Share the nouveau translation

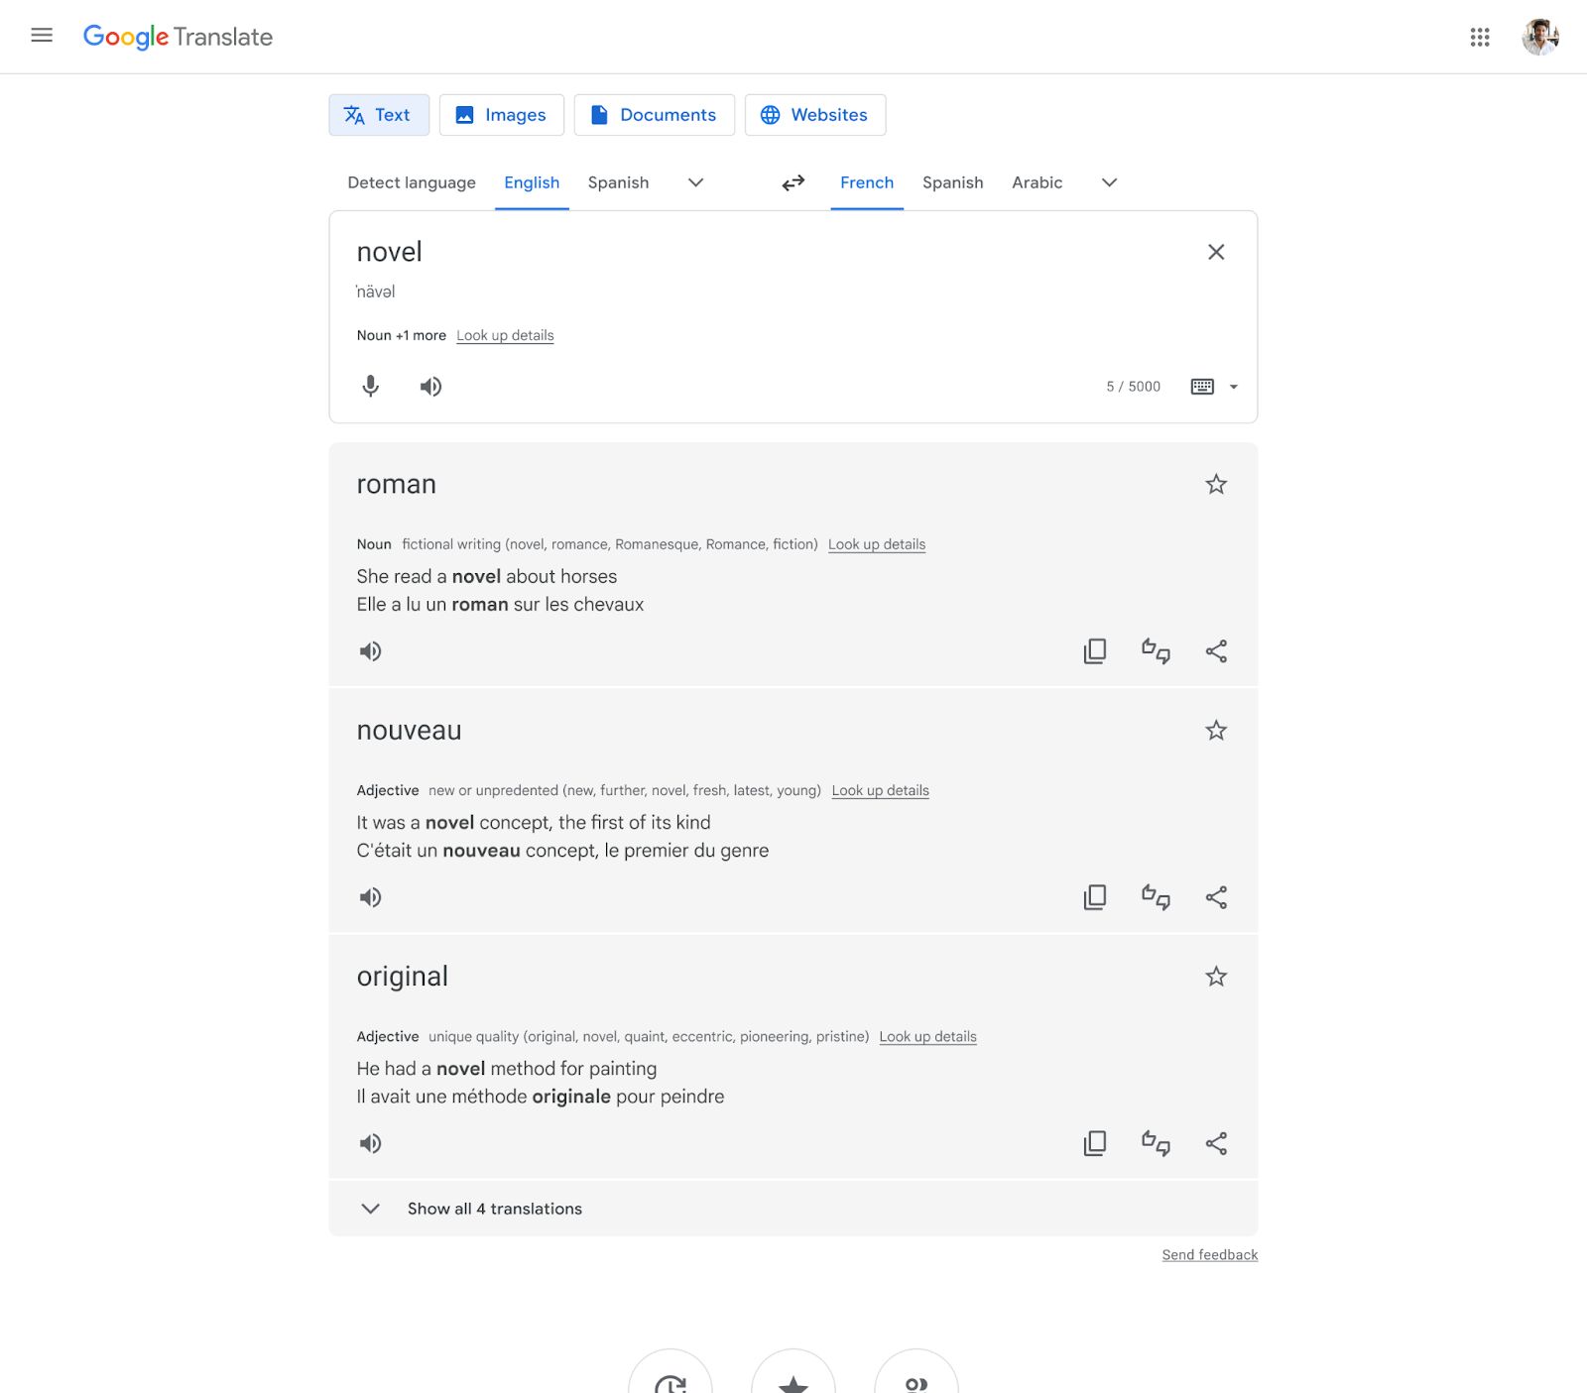(1216, 896)
